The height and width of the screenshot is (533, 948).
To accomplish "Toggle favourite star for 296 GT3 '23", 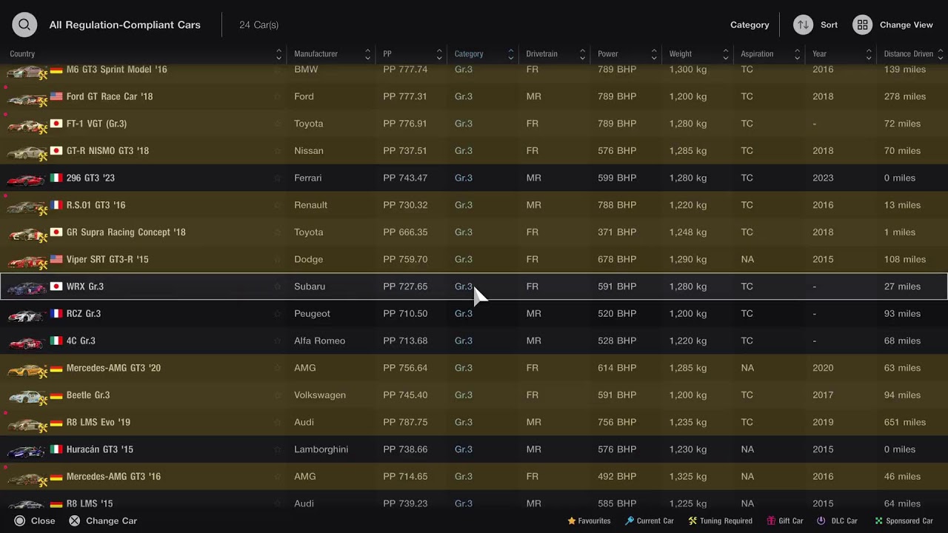I will (278, 178).
